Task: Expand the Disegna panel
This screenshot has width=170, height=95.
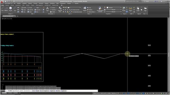Action: 11,14
